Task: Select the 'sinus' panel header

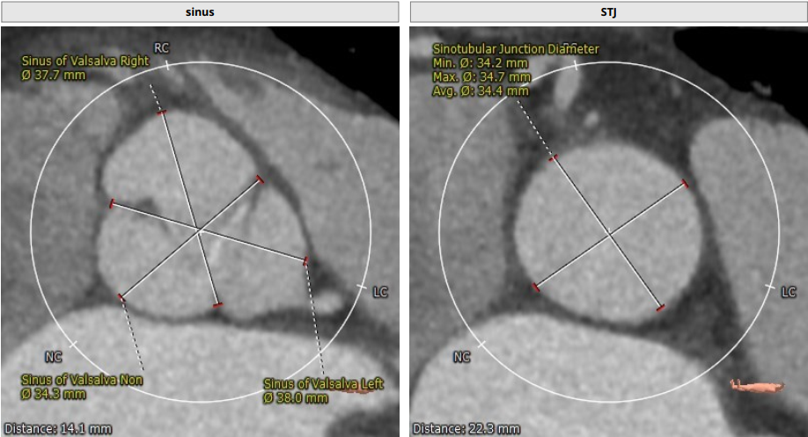Action: [200, 11]
